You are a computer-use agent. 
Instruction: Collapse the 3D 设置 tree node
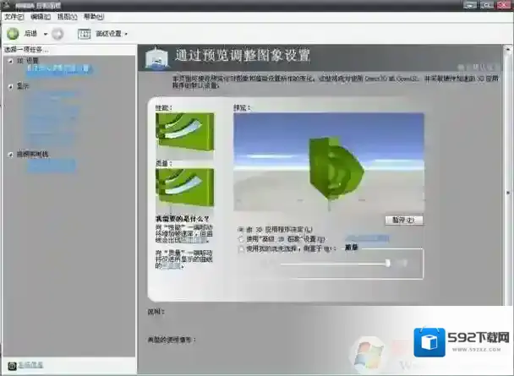point(9,61)
